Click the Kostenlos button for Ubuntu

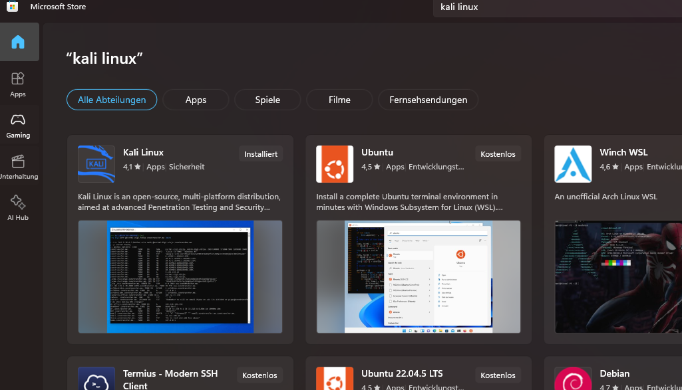pos(498,153)
